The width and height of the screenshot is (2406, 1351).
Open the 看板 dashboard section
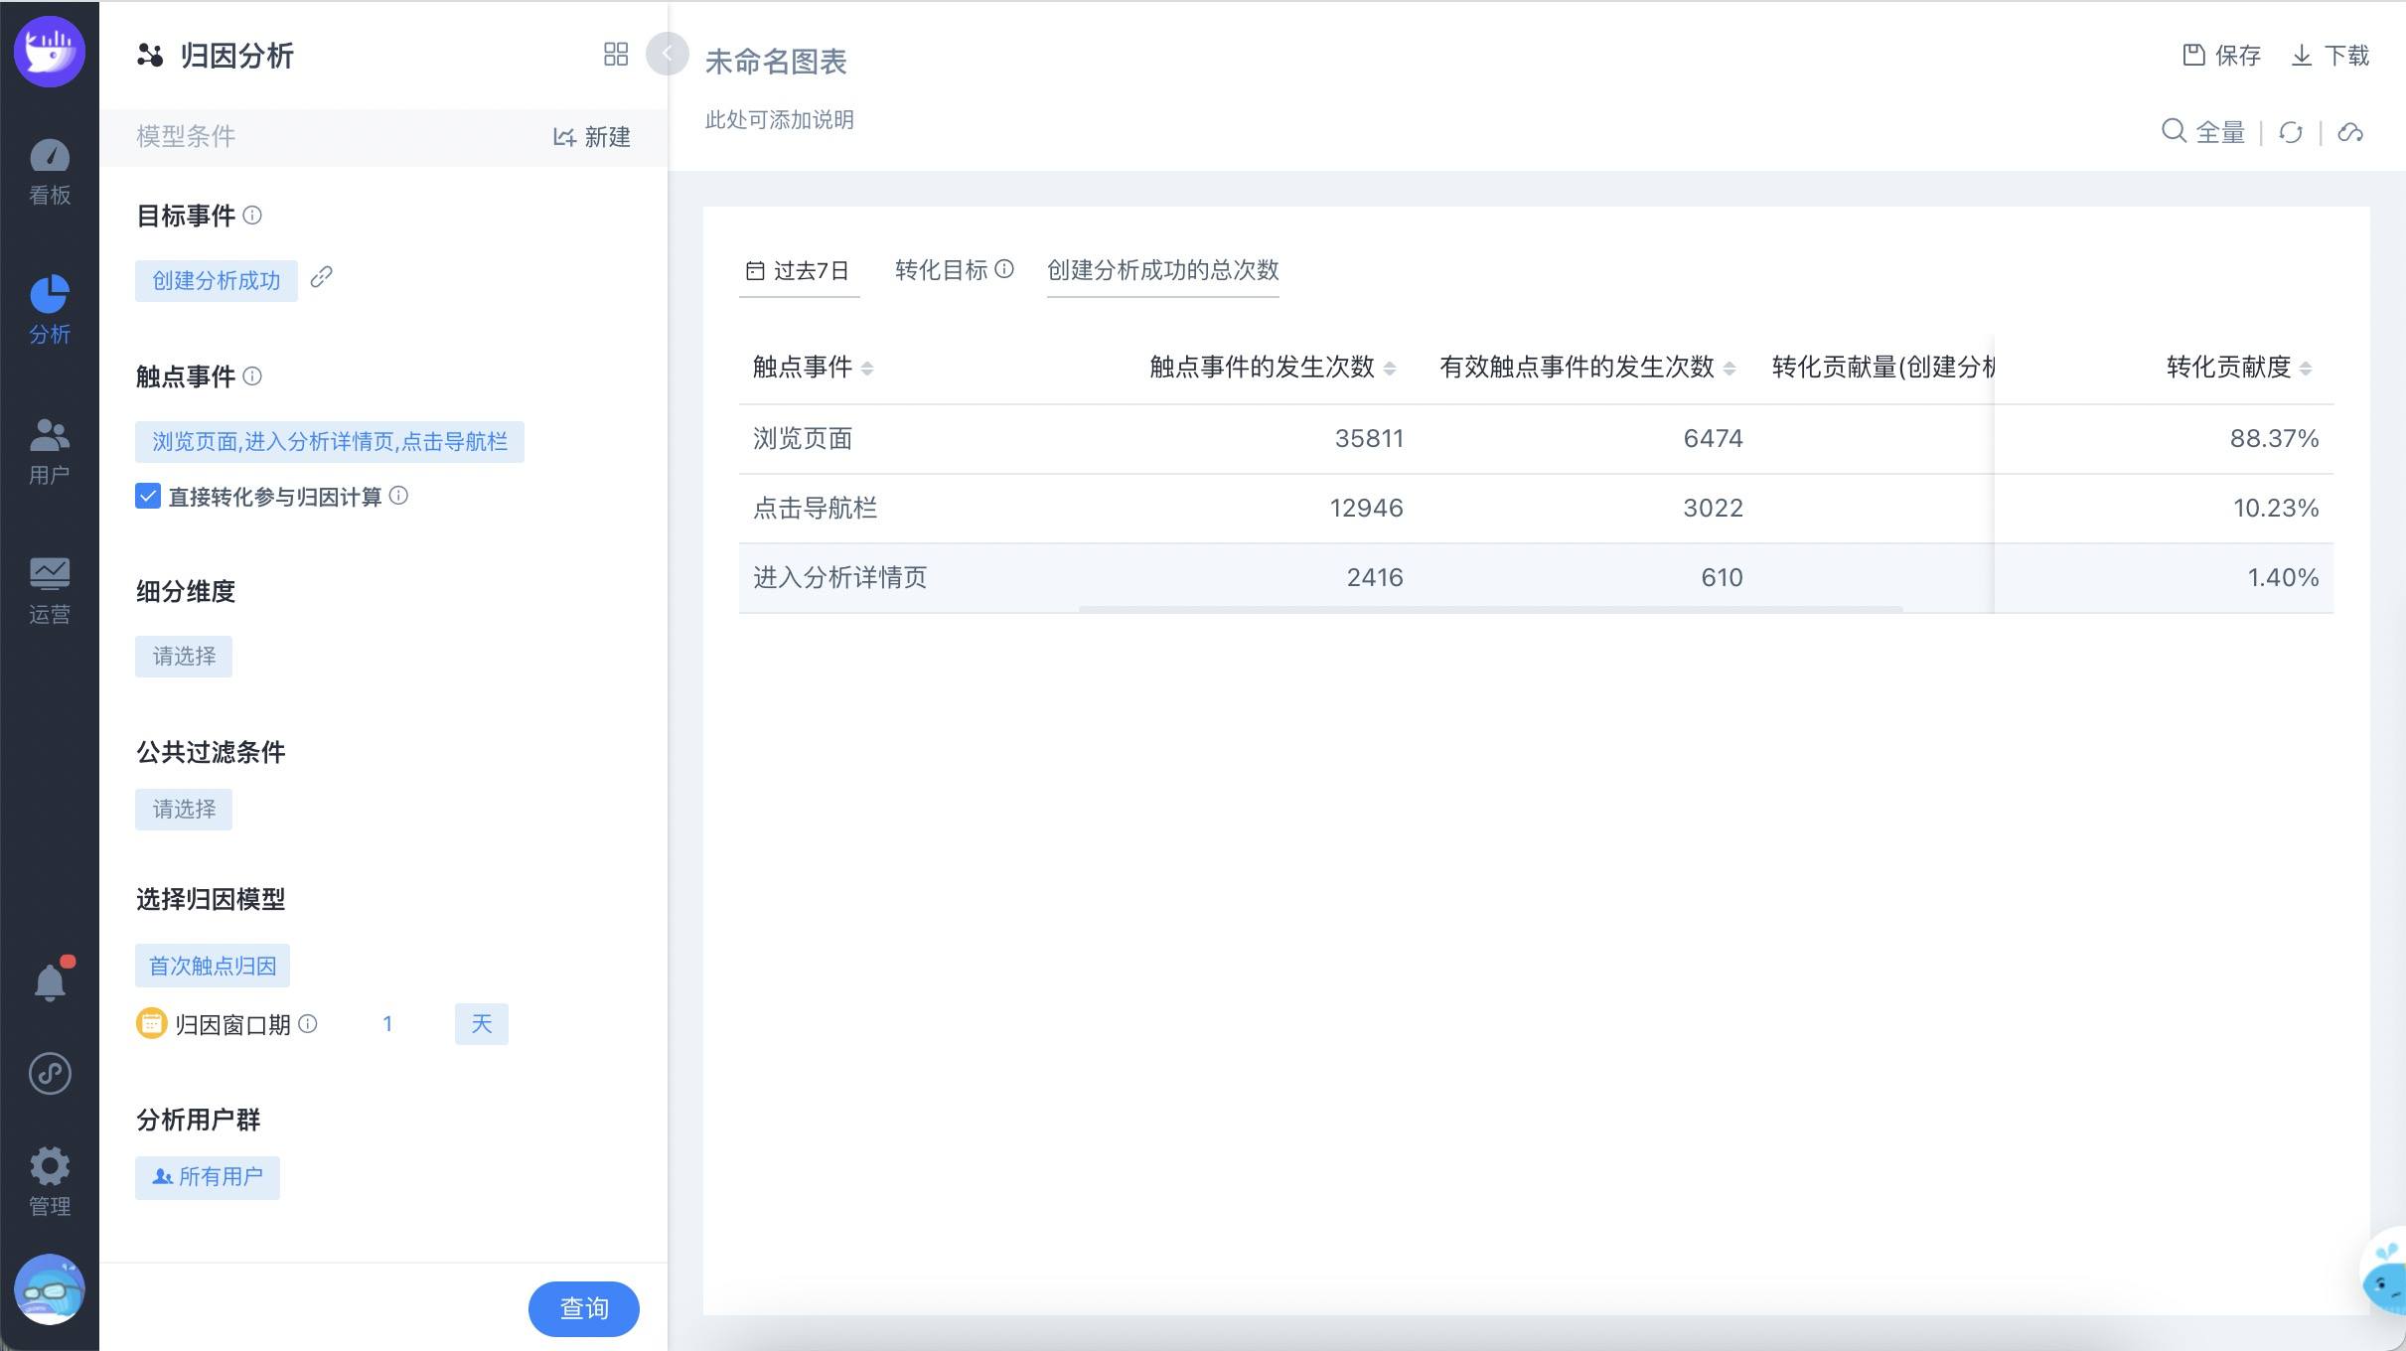[50, 173]
